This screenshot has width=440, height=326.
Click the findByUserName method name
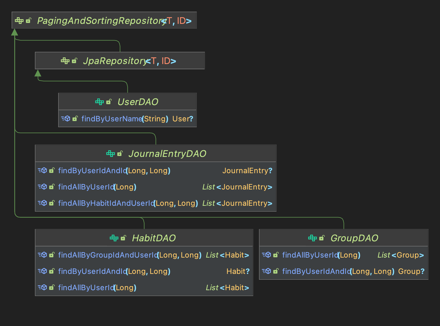tap(112, 119)
